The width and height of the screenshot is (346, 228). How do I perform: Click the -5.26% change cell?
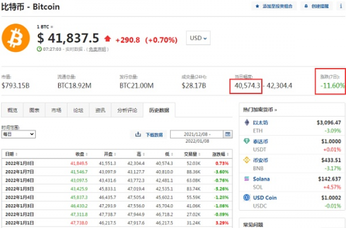click(221, 189)
